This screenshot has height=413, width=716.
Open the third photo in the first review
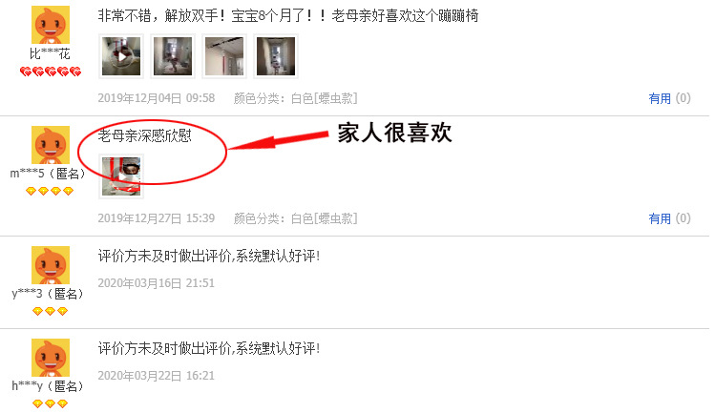tap(224, 56)
